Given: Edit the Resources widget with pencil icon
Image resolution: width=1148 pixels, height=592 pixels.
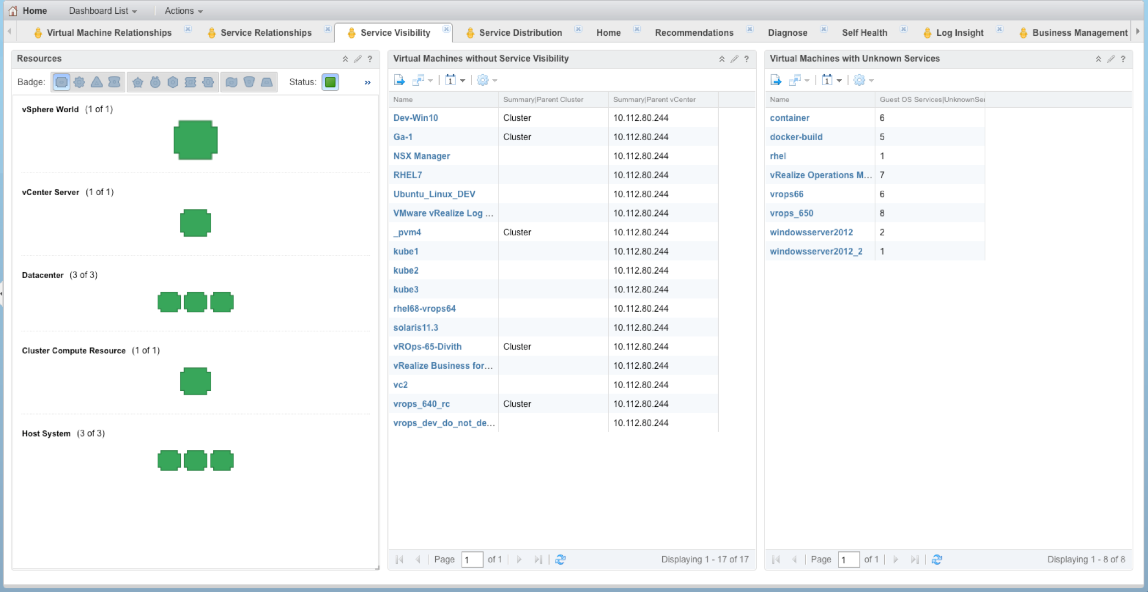Looking at the screenshot, I should tap(358, 59).
